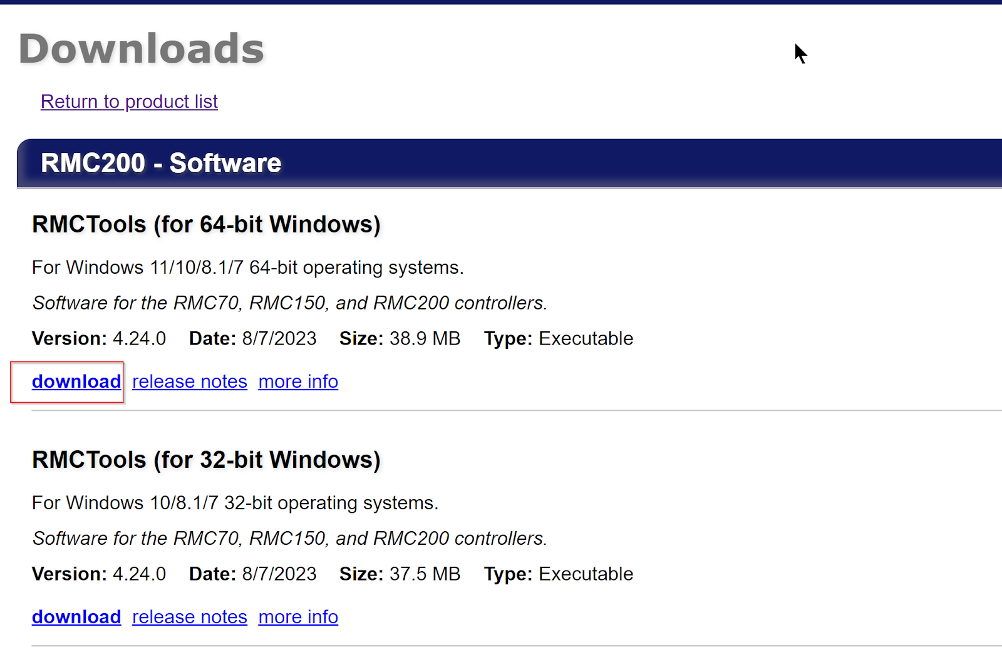The height and width of the screenshot is (652, 1002).
Task: Click the 32-bit entry's italic controllers description
Action: coord(290,539)
